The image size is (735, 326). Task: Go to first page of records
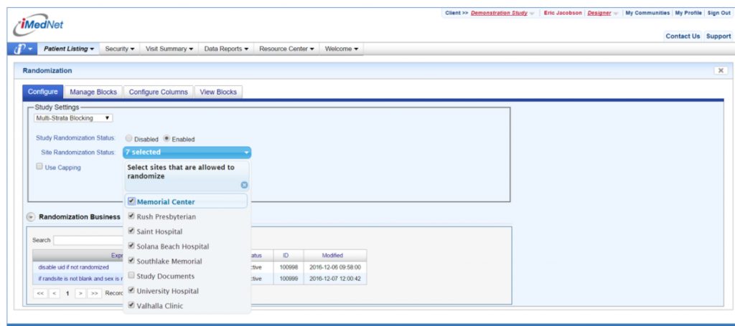tap(40, 293)
